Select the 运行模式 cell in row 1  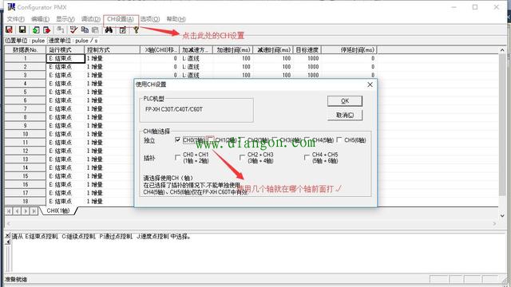point(65,58)
